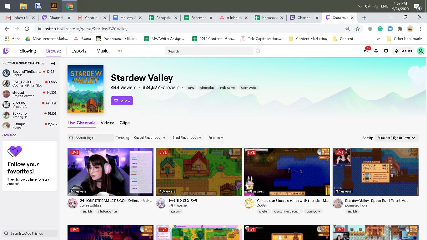Follow the Stardew Valley category
The width and height of the screenshot is (427, 240).
[x=122, y=101]
